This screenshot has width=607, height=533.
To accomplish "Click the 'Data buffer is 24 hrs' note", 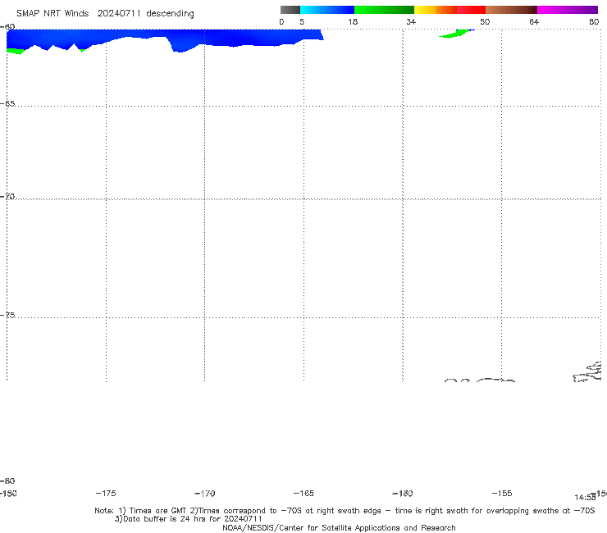I will pyautogui.click(x=189, y=519).
